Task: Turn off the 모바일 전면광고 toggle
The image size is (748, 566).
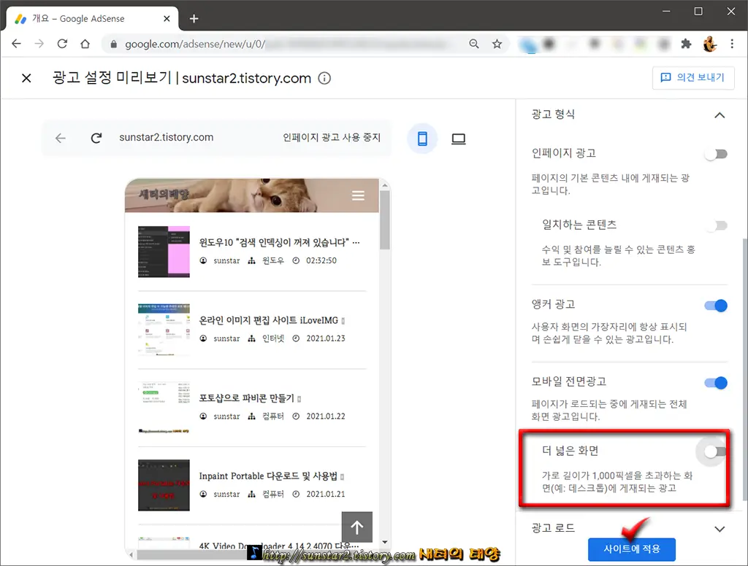Action: pyautogui.click(x=716, y=383)
